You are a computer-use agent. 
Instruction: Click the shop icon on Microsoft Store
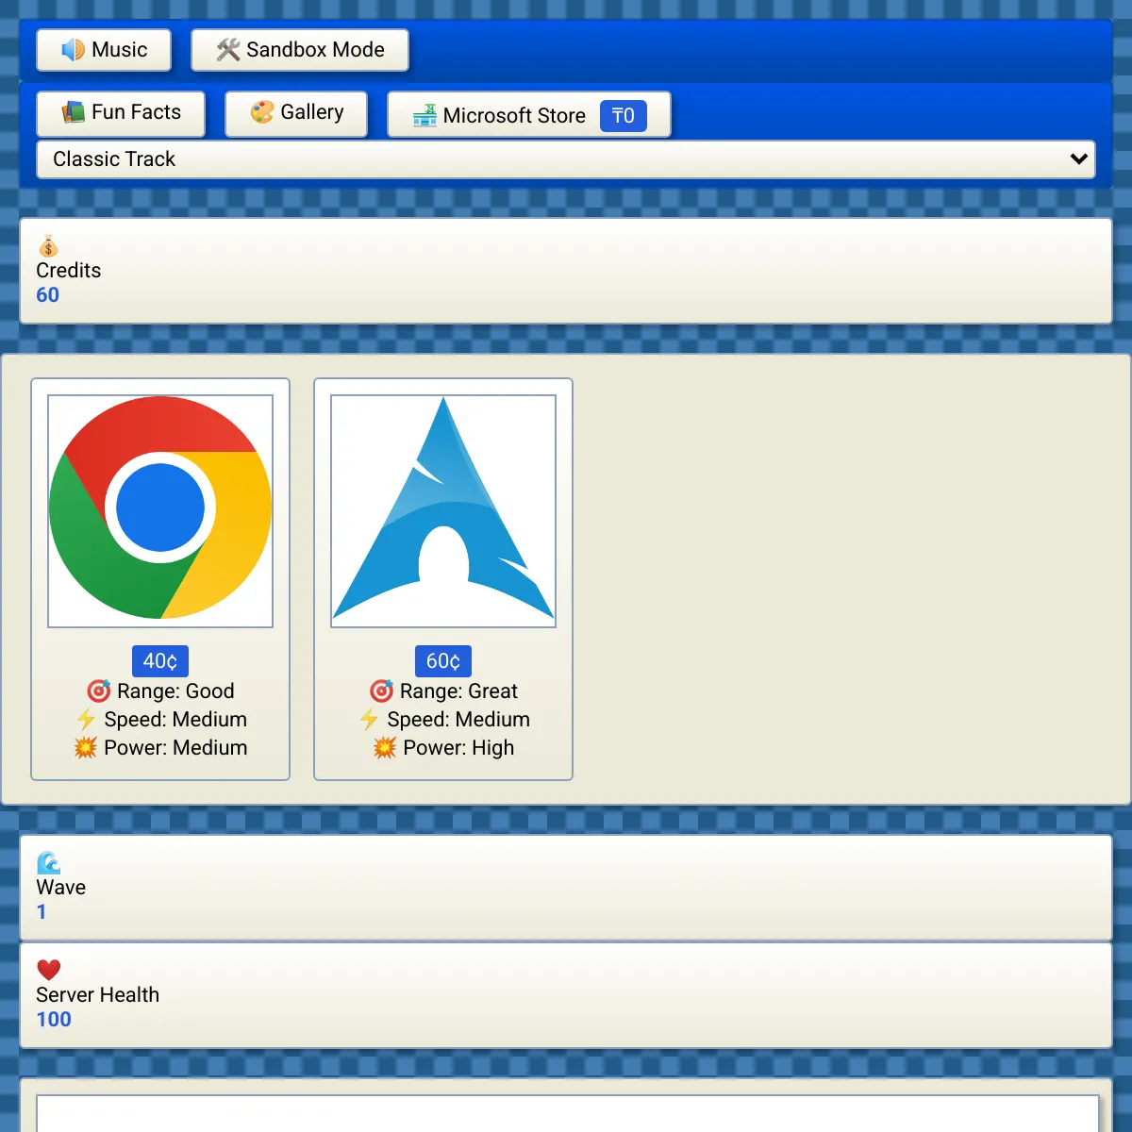(424, 116)
